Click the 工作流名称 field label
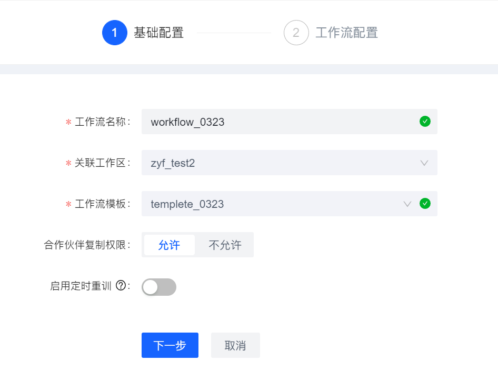 coord(100,122)
